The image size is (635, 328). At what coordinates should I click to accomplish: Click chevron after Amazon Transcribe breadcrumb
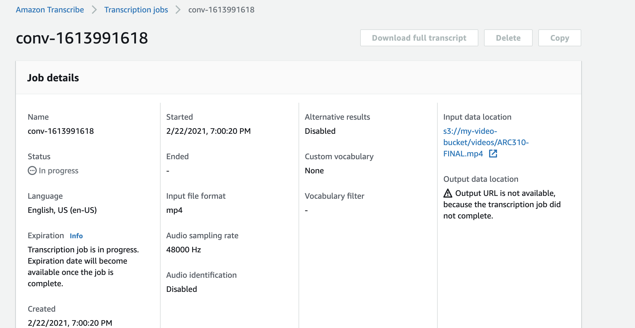coord(94,10)
